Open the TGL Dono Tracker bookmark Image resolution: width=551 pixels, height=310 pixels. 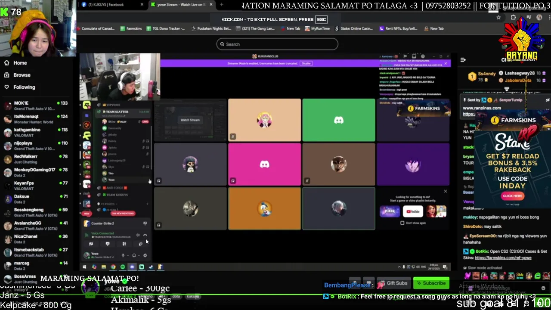click(166, 28)
